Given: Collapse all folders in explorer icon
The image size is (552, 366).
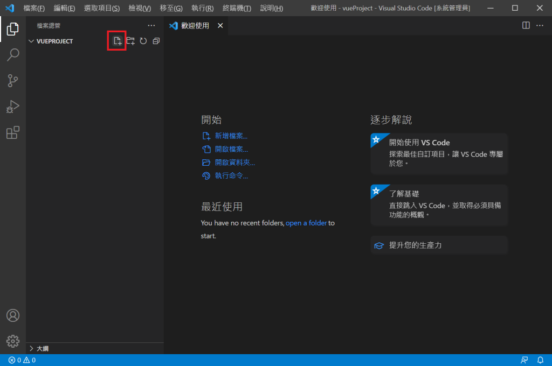Looking at the screenshot, I should pyautogui.click(x=156, y=41).
